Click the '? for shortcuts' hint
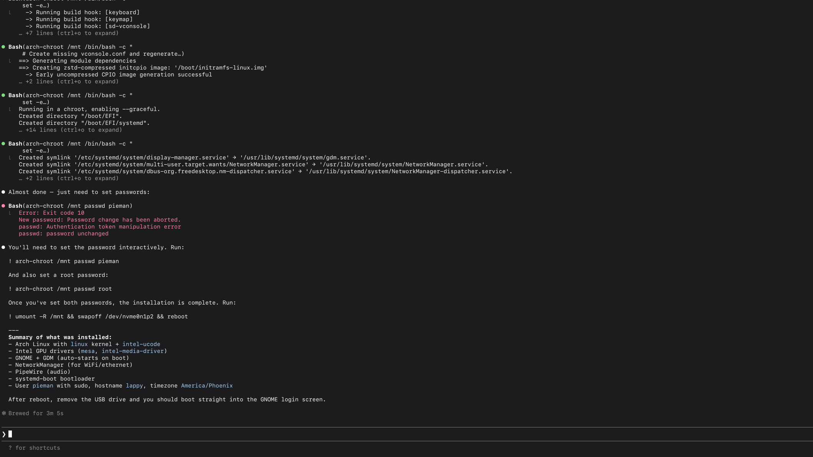This screenshot has width=813, height=457. tap(34, 448)
